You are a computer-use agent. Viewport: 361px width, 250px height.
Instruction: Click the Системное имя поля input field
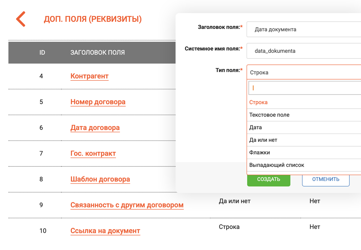point(304,51)
